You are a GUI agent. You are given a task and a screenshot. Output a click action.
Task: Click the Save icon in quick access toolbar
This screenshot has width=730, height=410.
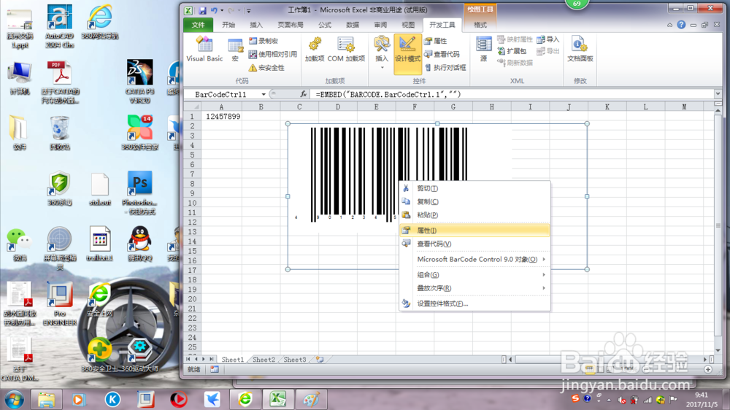tap(202, 10)
